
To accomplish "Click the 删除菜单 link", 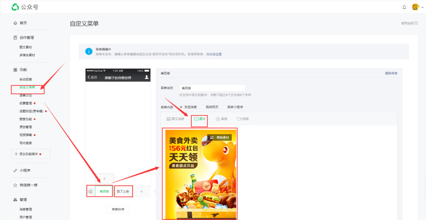I will (391, 74).
